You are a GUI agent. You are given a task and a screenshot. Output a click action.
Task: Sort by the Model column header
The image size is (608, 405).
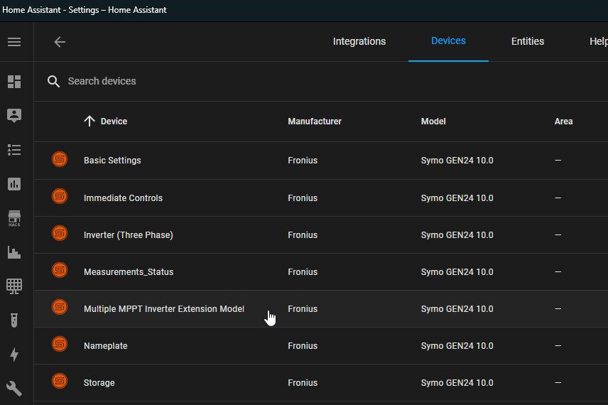[x=433, y=121]
